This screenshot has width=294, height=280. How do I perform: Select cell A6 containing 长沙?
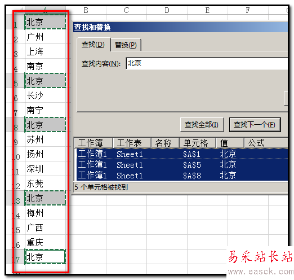(45, 95)
